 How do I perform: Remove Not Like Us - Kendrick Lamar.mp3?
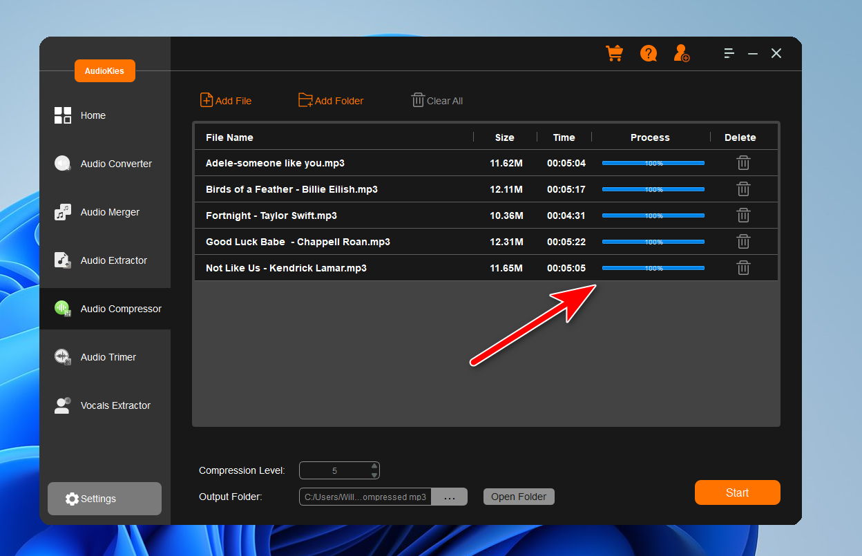pos(743,268)
